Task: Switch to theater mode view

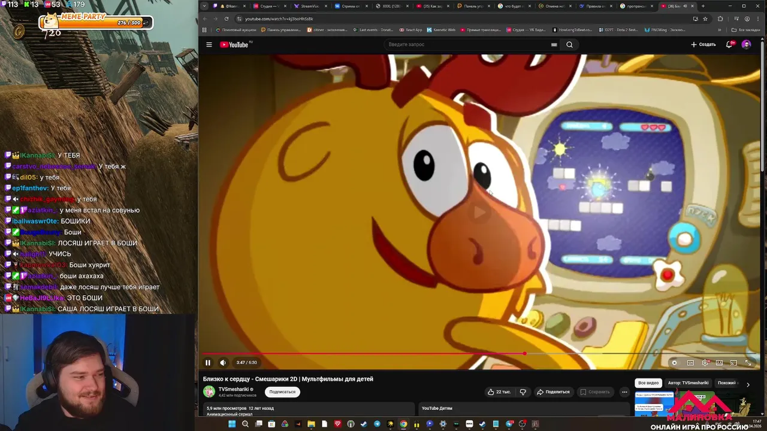Action: pyautogui.click(x=719, y=363)
